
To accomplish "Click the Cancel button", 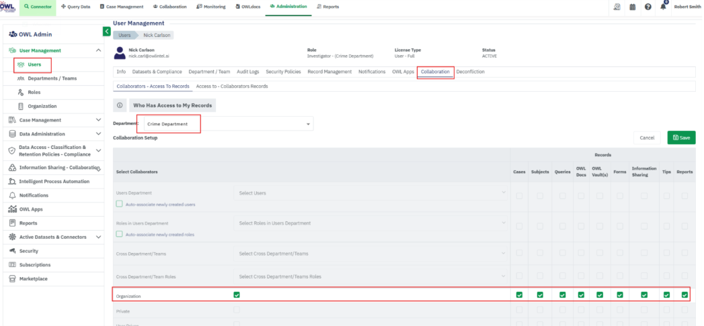I will click(x=647, y=138).
